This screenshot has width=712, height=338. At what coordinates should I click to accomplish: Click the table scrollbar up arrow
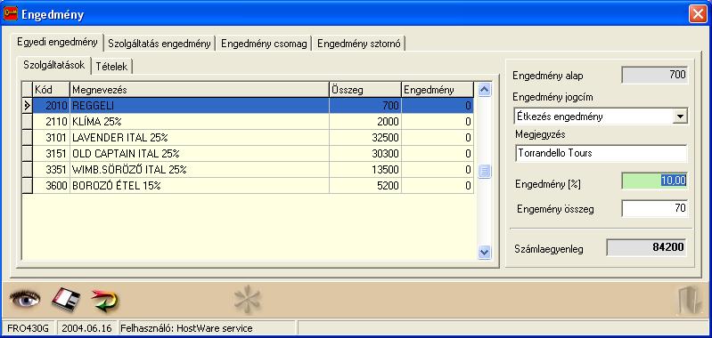[x=484, y=90]
